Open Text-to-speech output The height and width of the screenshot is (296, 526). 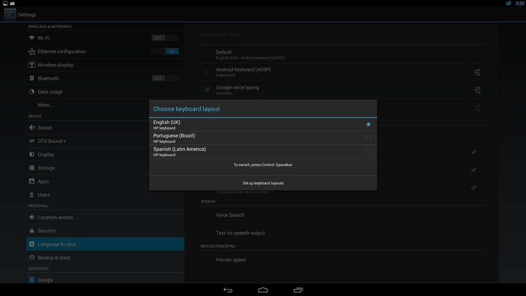342,233
